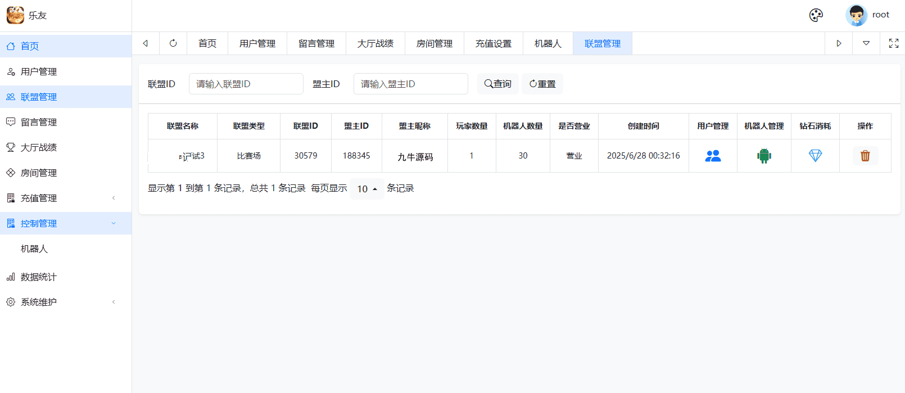Viewport: 905px width, 393px height.
Task: Open 机器人 sidebar submenu item
Action: point(66,249)
